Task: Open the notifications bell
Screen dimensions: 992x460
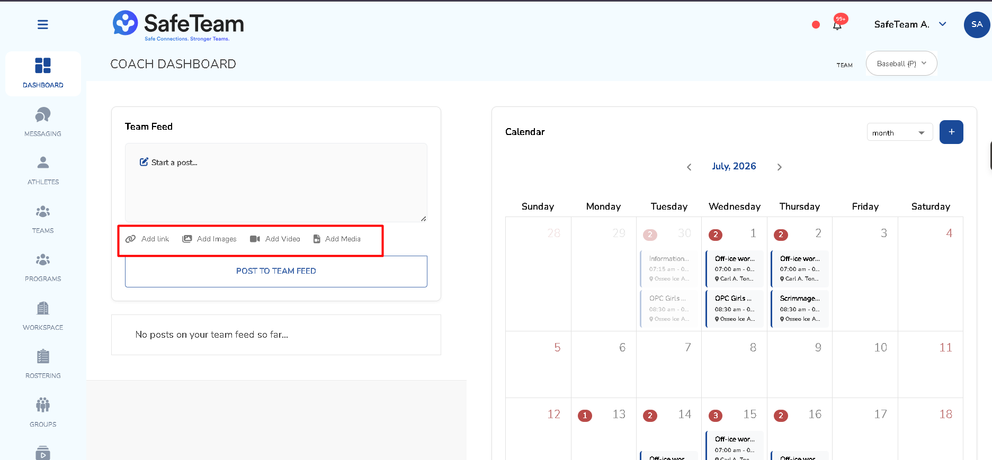Action: click(x=837, y=25)
